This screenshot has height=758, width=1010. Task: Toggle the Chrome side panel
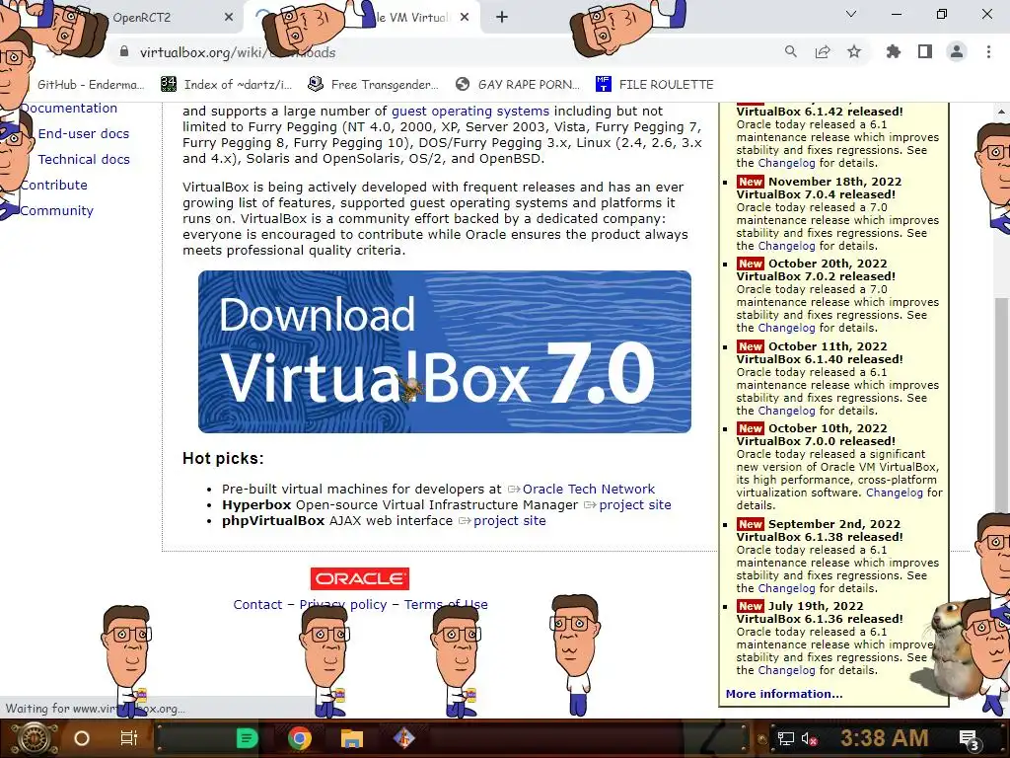pyautogui.click(x=925, y=51)
